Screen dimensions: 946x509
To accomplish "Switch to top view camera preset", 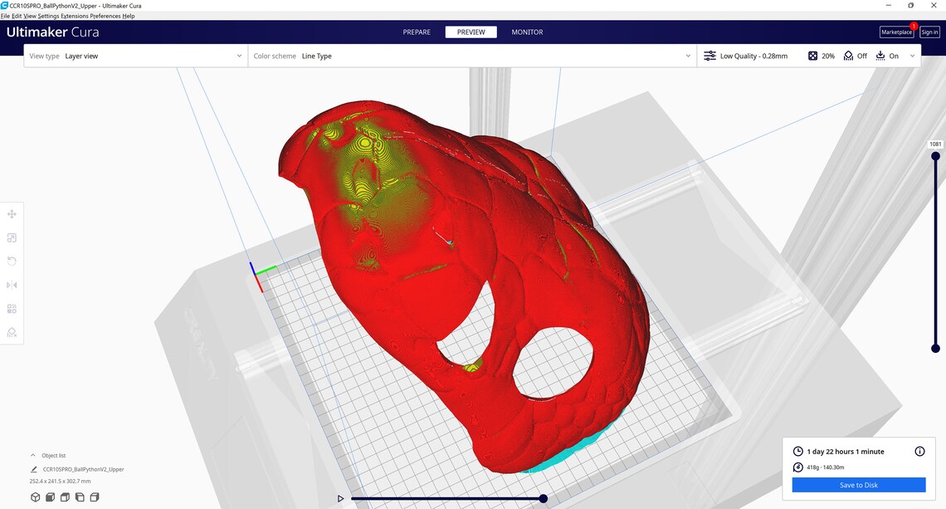I will click(x=65, y=497).
